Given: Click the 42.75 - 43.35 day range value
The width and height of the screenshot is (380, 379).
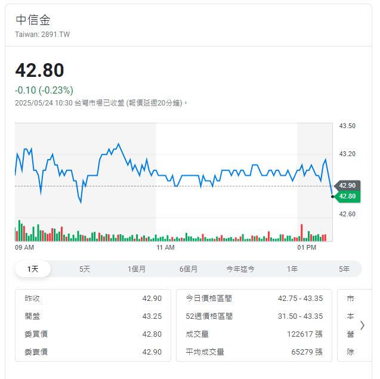Looking at the screenshot, I should point(300,298).
